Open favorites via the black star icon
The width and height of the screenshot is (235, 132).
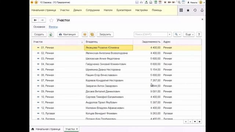(x=188, y=10)
